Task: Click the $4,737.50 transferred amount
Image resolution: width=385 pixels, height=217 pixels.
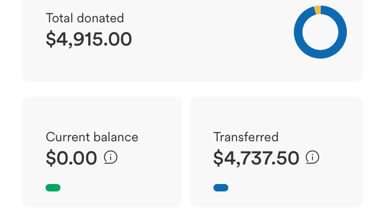Action: tap(256, 158)
